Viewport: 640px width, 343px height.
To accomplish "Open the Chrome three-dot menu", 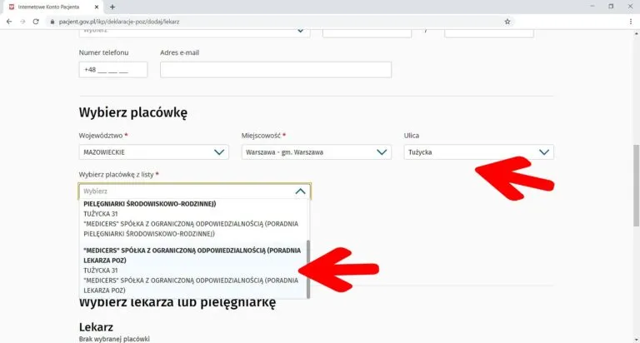I will point(631,22).
